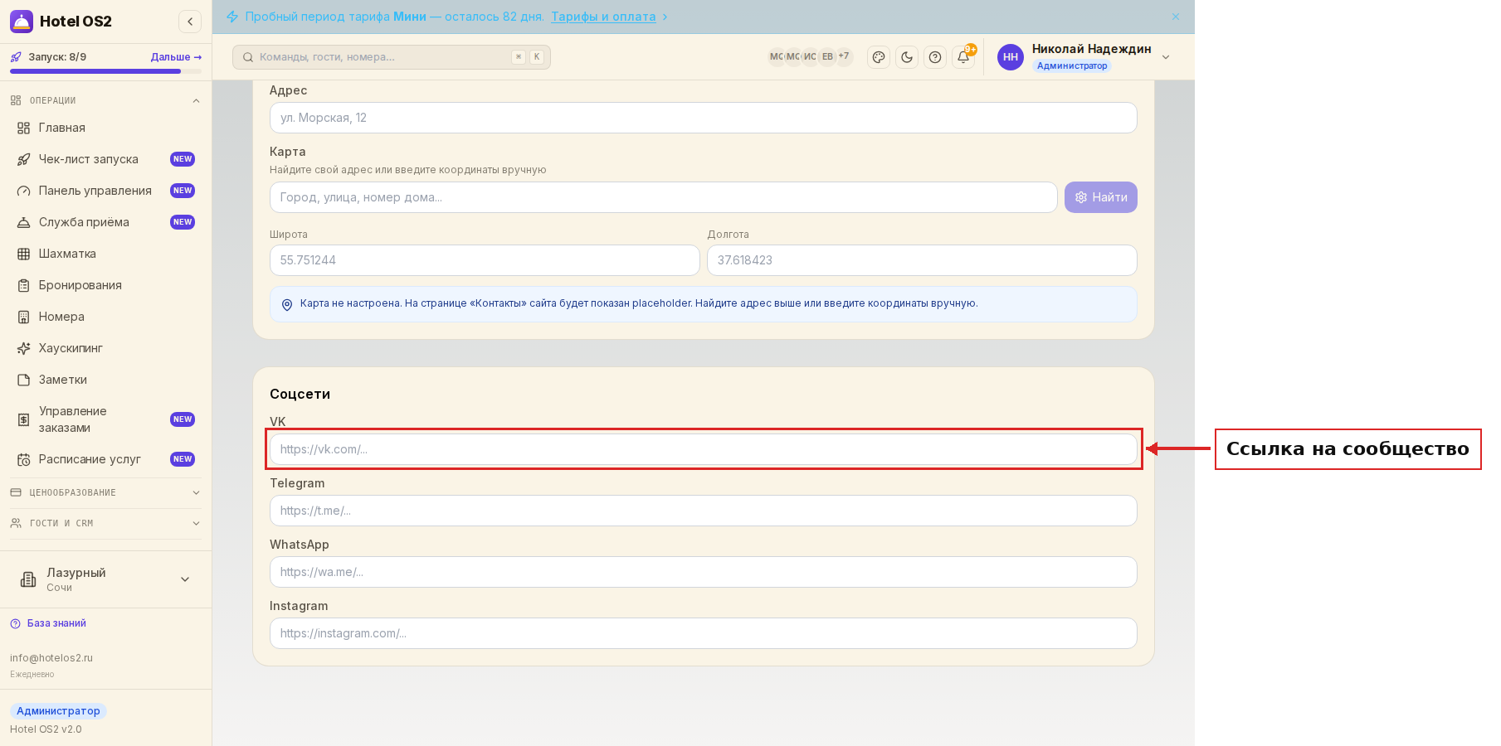Open Хаускипинг page

pos(105,348)
